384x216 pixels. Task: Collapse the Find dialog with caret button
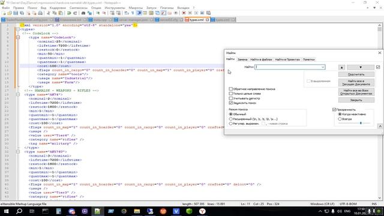pos(380,127)
